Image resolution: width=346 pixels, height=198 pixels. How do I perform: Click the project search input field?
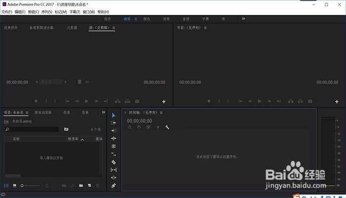tap(32, 129)
